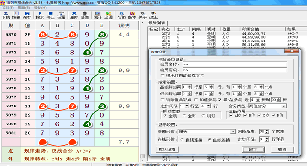307x166 pixels.
Task: Click the 低线跨越第 first spinner arrows
Action: 189,94
